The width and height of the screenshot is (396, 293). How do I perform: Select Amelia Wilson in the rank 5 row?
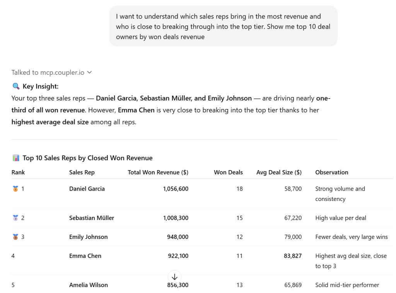point(88,285)
